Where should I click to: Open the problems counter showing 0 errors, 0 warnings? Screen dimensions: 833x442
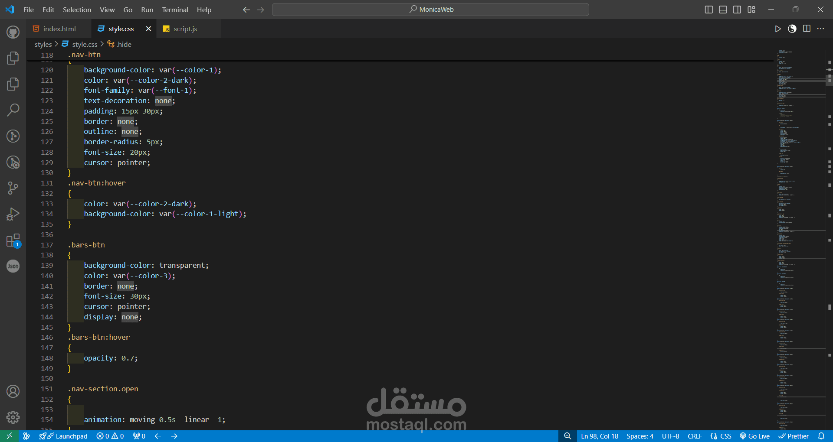coord(110,436)
